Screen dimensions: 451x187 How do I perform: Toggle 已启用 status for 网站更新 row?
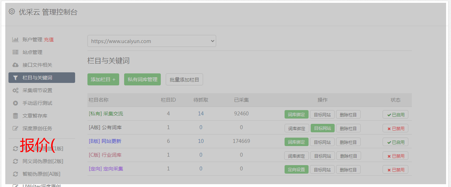pyautogui.click(x=396, y=142)
